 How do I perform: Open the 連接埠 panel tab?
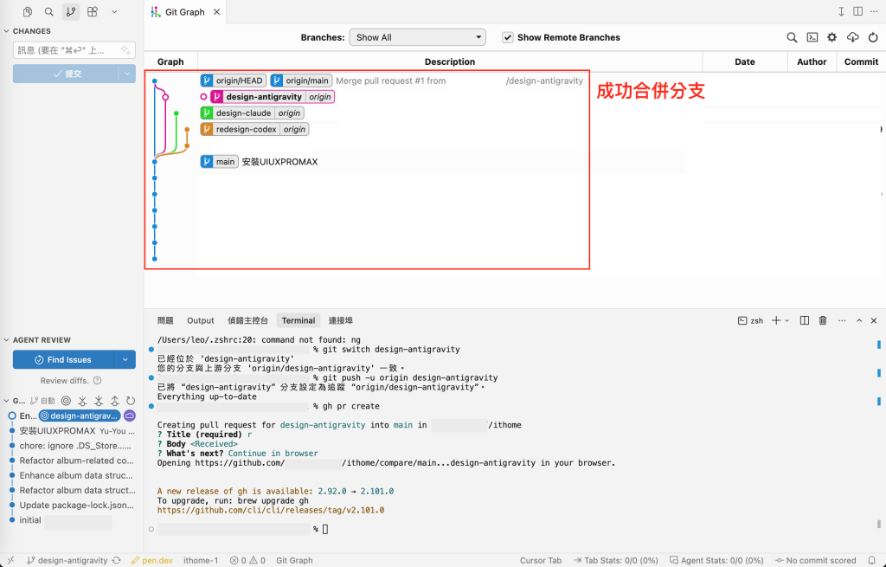(x=341, y=320)
